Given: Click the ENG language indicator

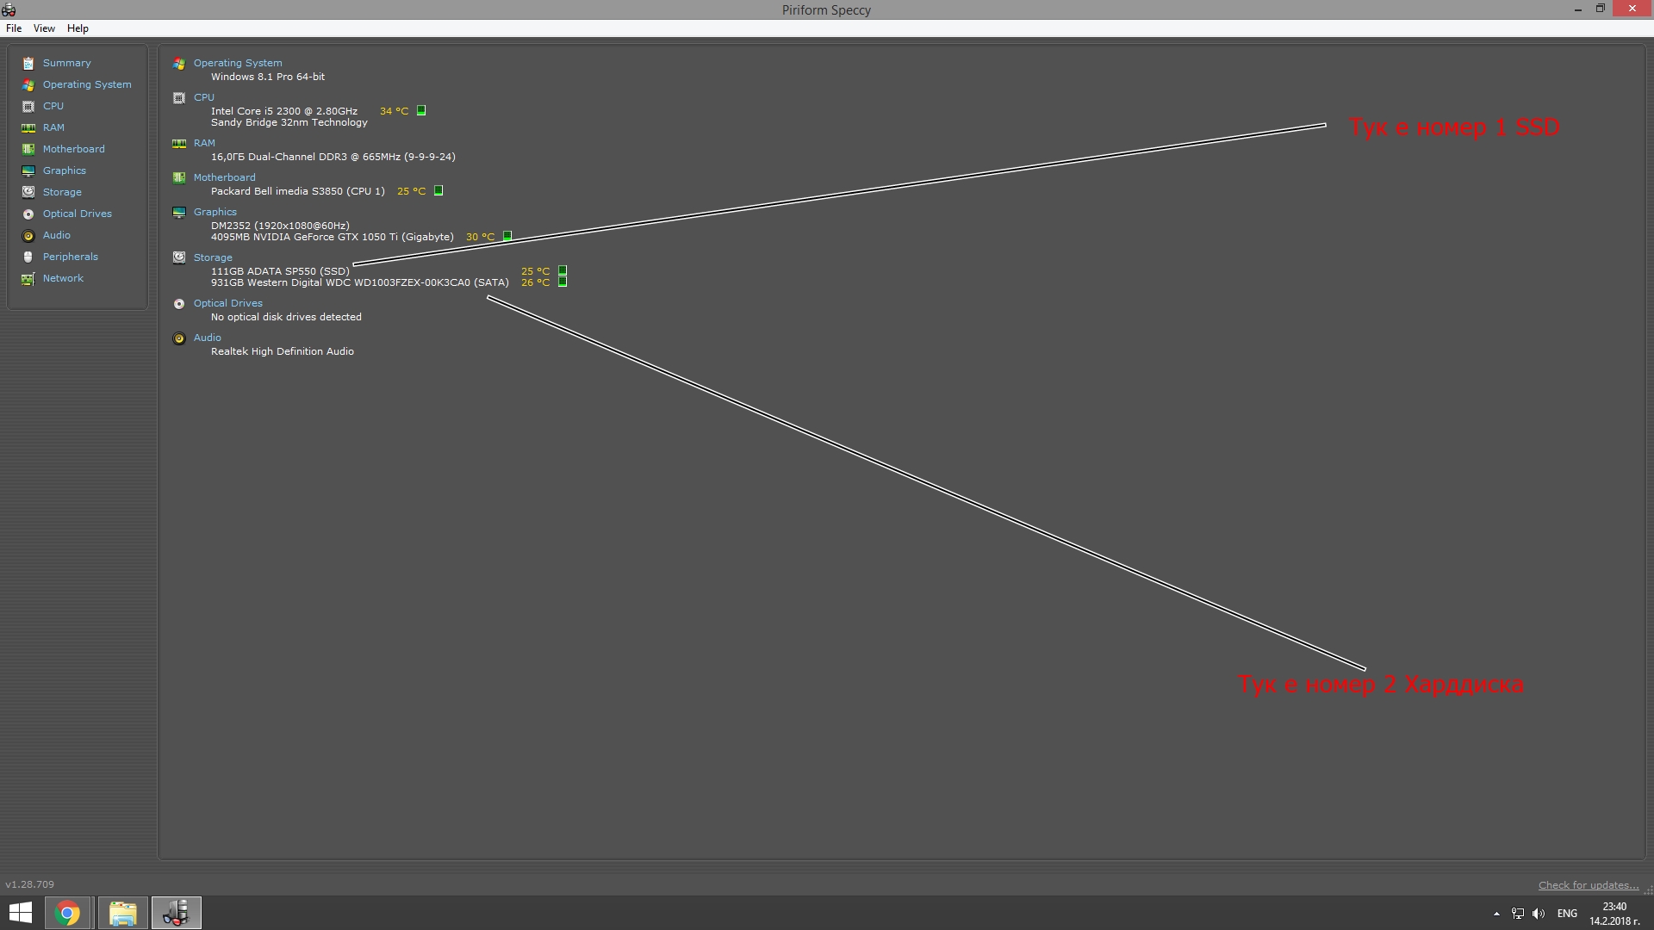Looking at the screenshot, I should tap(1567, 914).
